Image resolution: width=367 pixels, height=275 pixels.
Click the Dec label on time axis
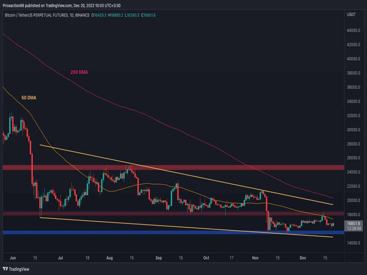coord(302,257)
